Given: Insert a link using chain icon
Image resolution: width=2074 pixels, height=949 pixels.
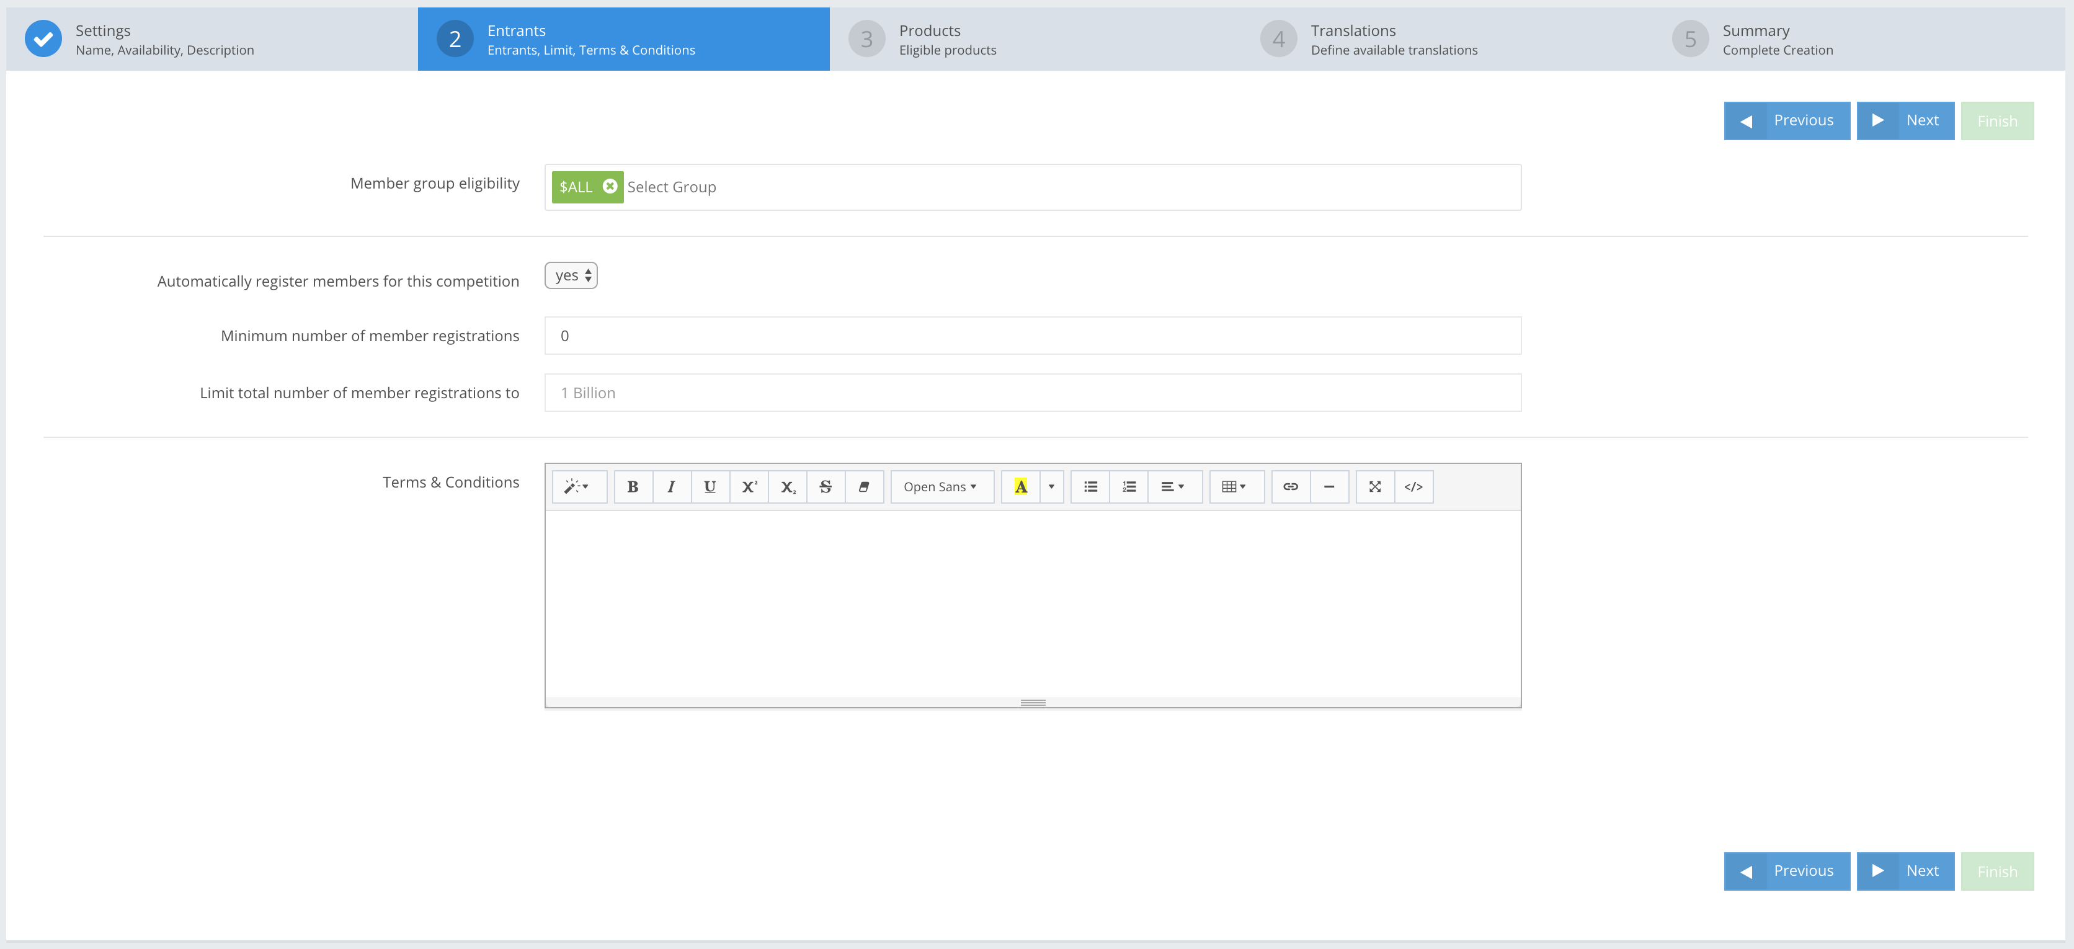Looking at the screenshot, I should tap(1291, 487).
